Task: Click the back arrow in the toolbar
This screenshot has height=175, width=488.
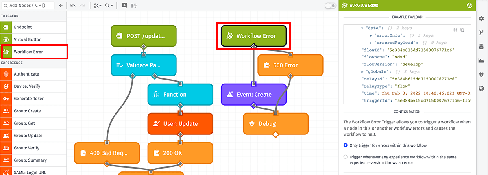Action: tap(61, 6)
